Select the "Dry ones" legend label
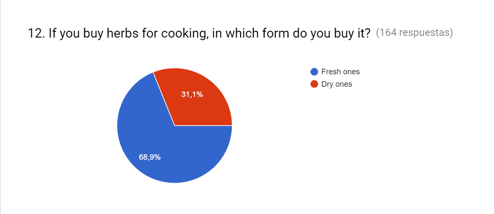The width and height of the screenshot is (494, 214). 336,84
